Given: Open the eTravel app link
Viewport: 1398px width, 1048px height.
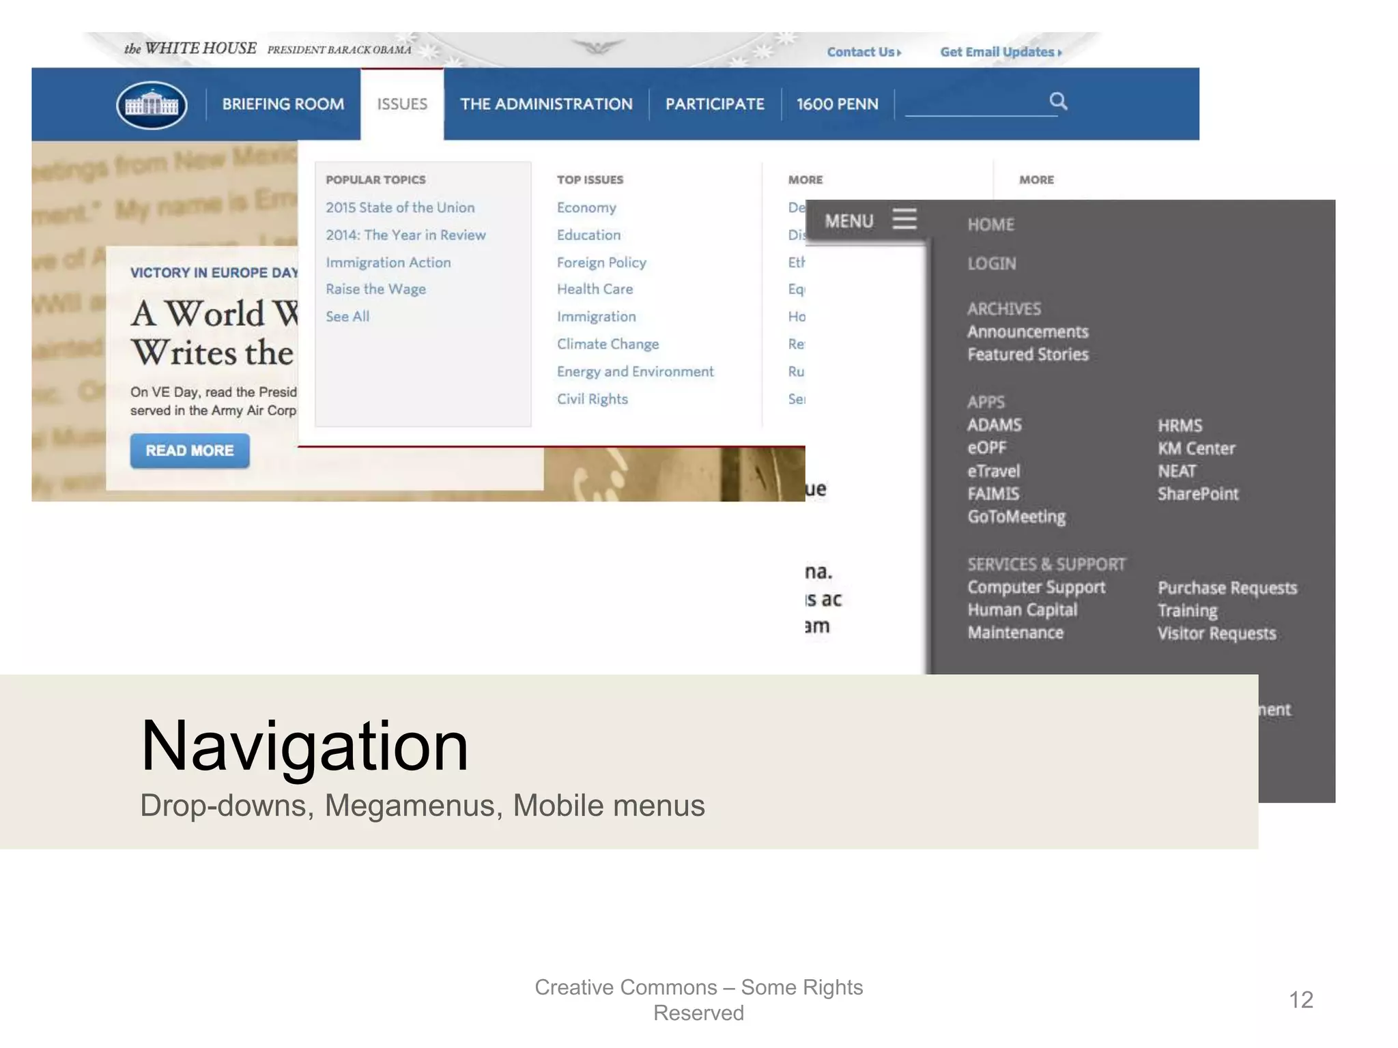Looking at the screenshot, I should (993, 471).
